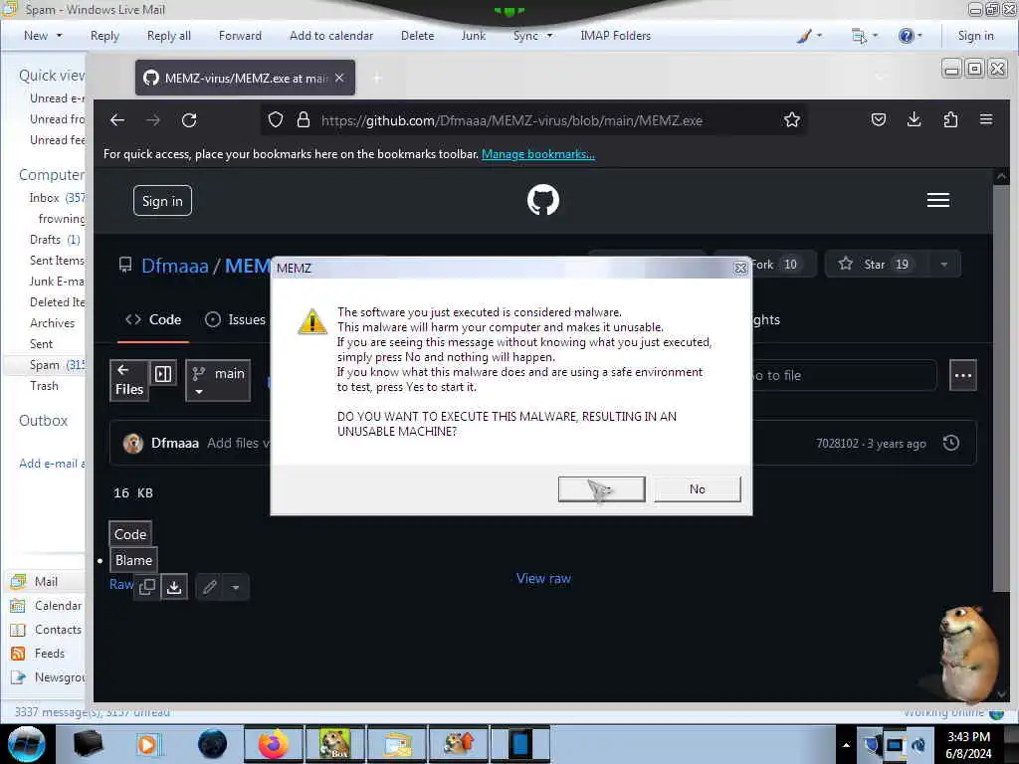Image resolution: width=1019 pixels, height=764 pixels.
Task: Close the MEMZ-virus browser tab
Action: pyautogui.click(x=339, y=78)
